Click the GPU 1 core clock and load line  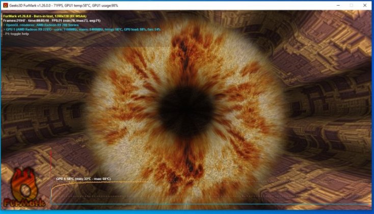[x=82, y=30]
